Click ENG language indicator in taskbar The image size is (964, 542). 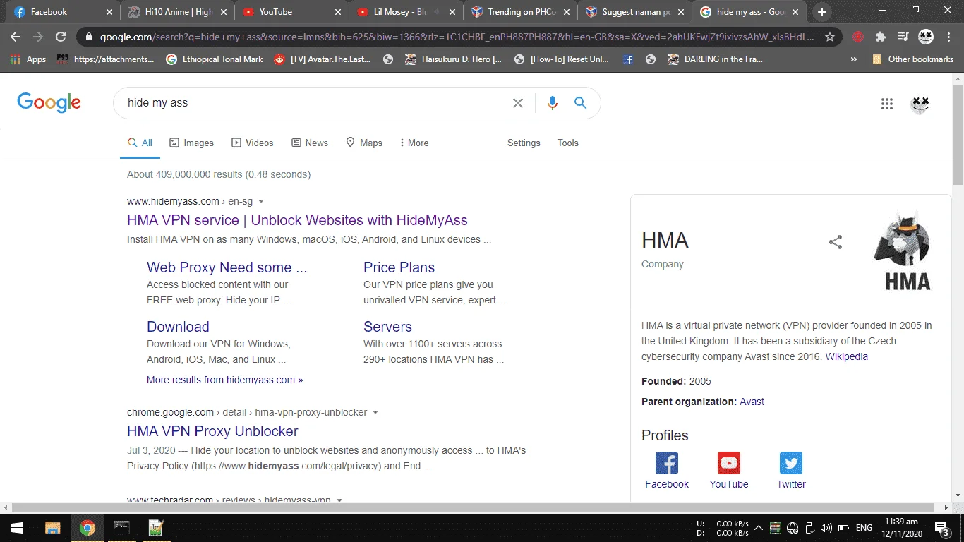(x=864, y=527)
